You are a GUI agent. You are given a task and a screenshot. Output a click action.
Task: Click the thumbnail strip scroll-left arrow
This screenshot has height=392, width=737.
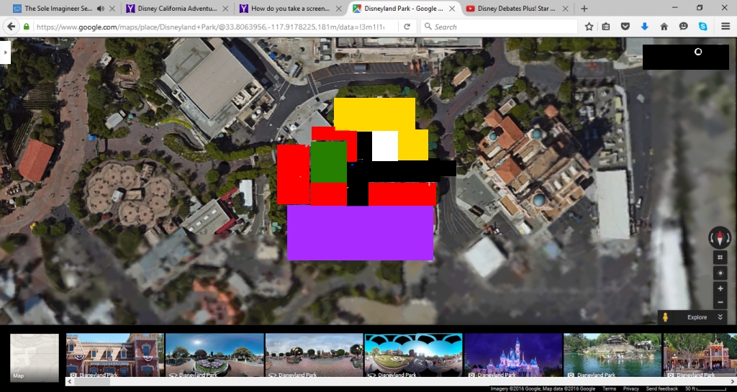70,382
